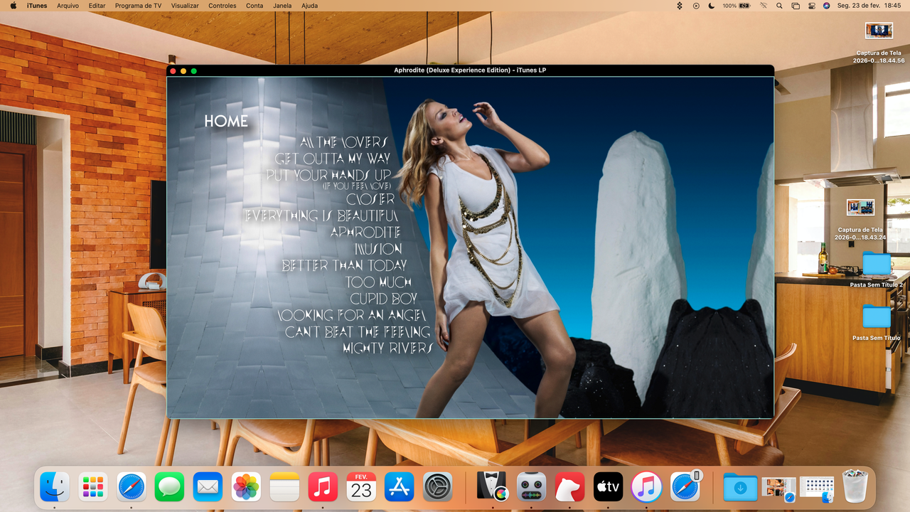Open the Editar menu
910x512 pixels.
(97, 6)
